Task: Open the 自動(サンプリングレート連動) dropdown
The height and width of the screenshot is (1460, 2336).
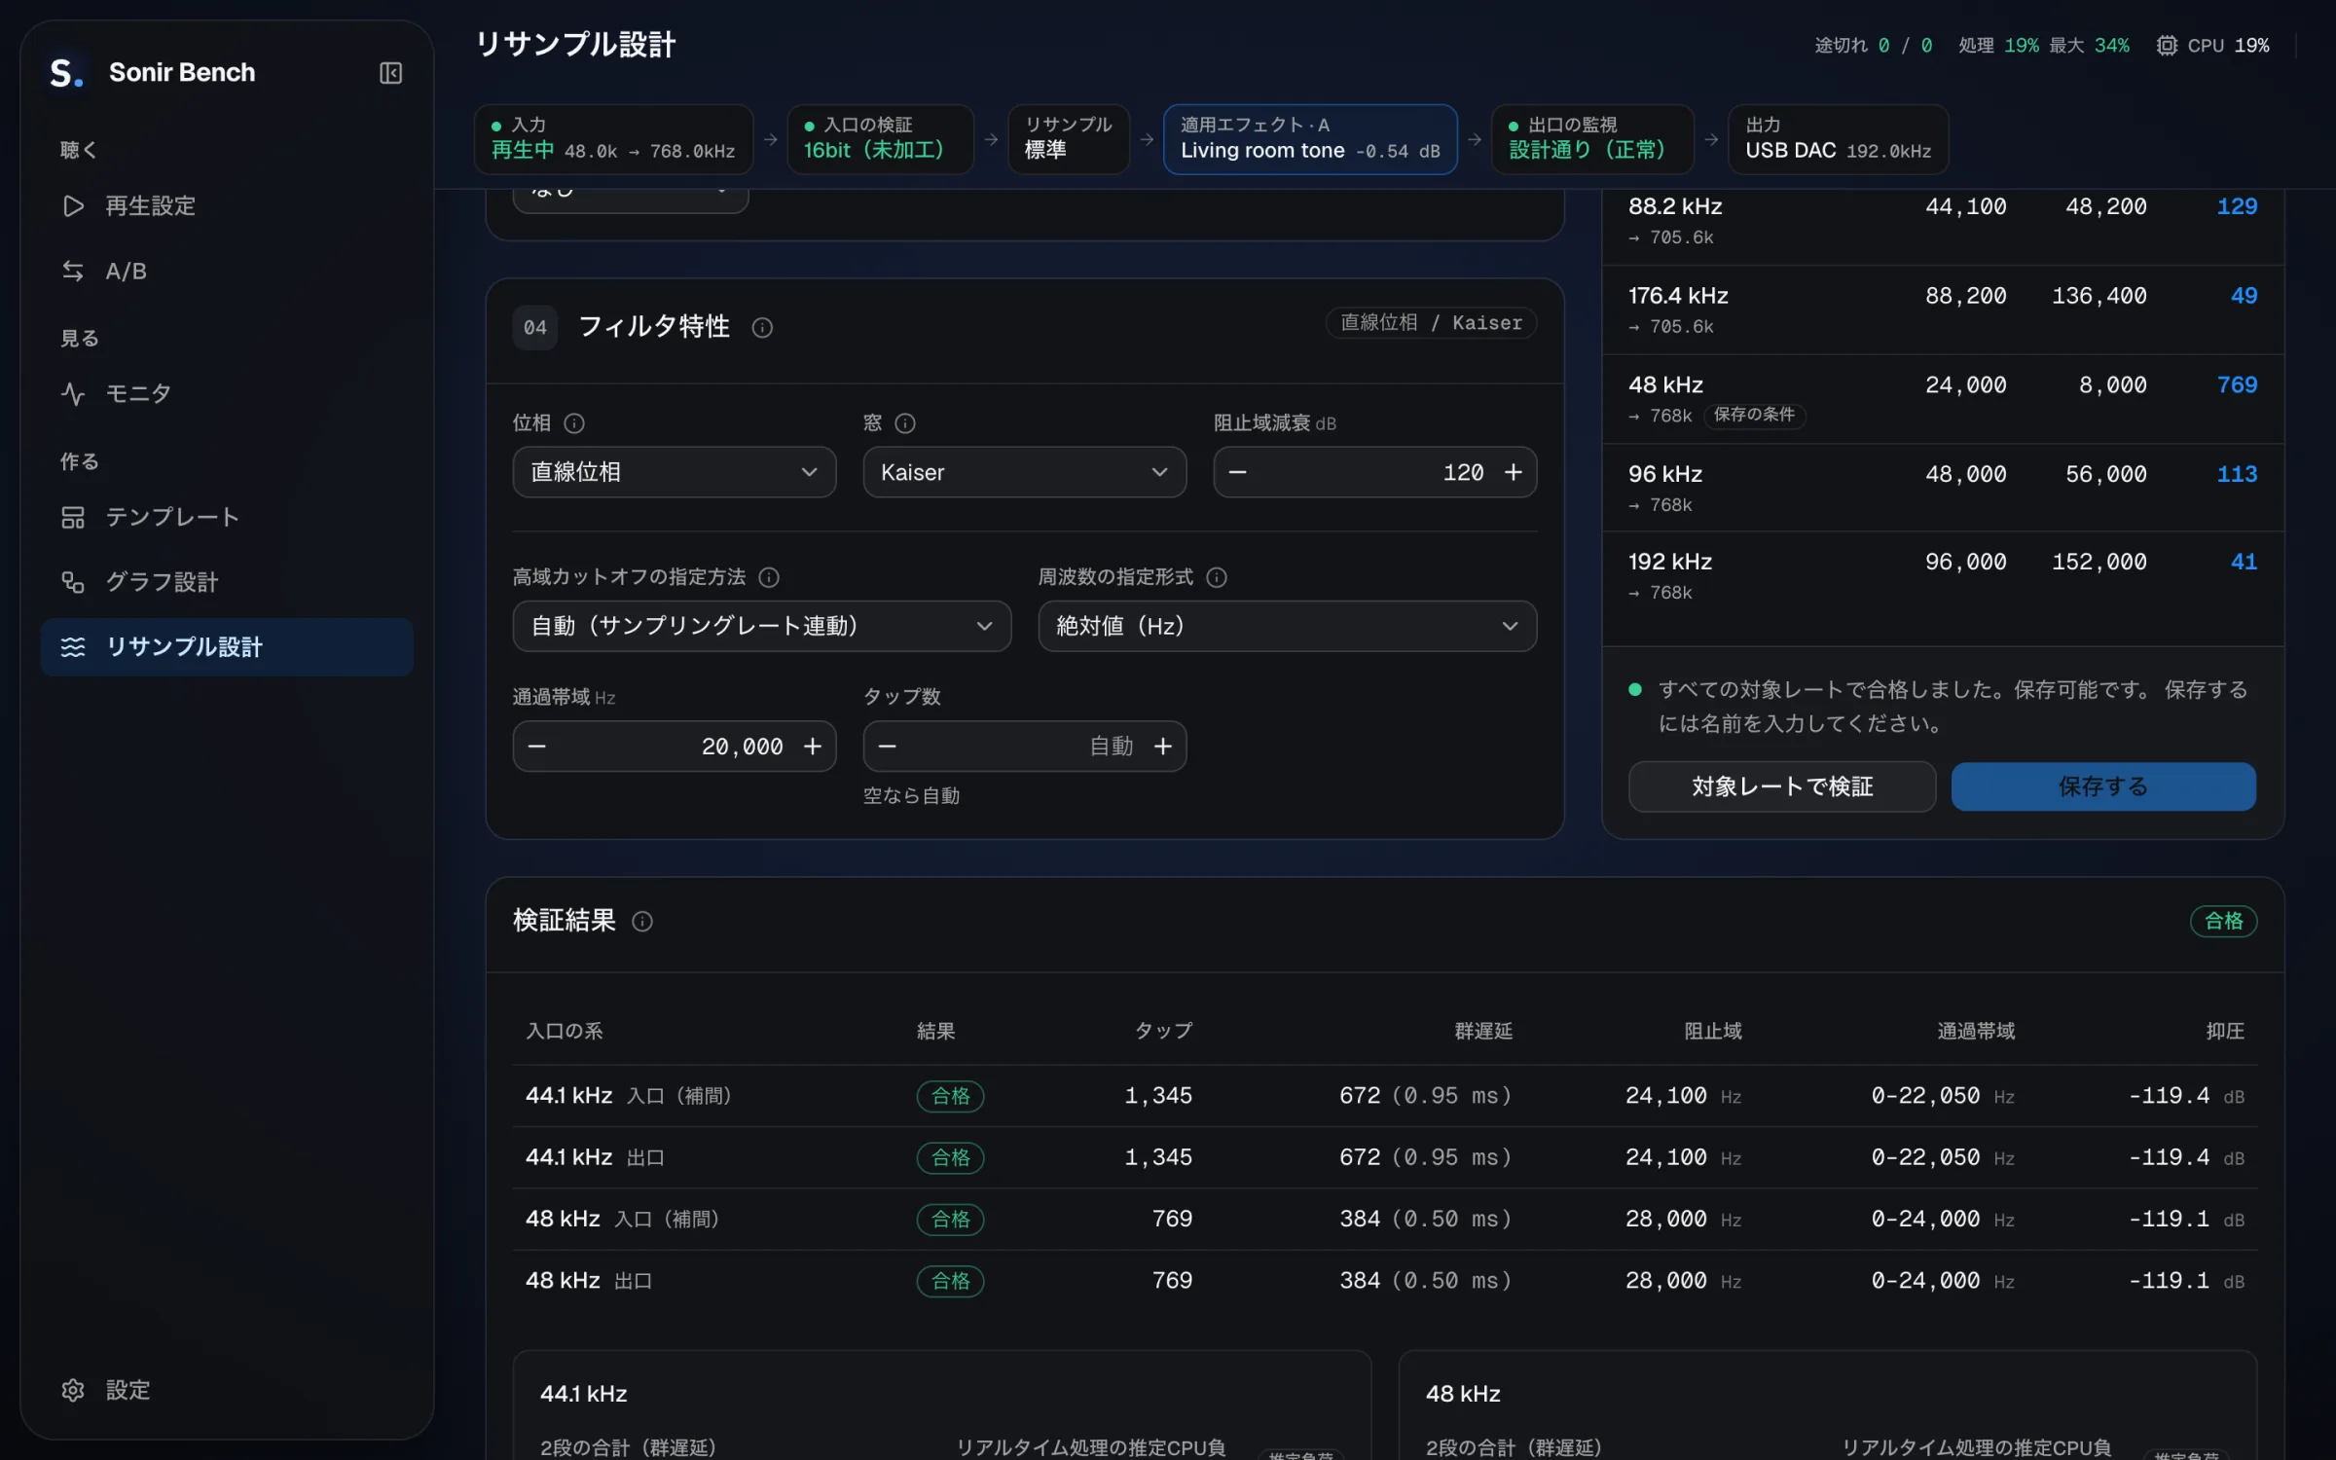Action: pos(762,626)
